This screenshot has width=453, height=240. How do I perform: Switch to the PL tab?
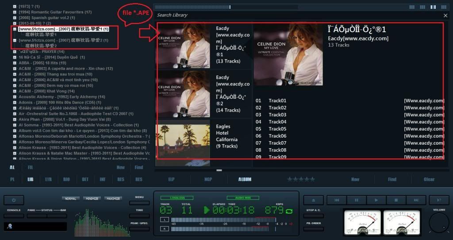click(x=12, y=179)
